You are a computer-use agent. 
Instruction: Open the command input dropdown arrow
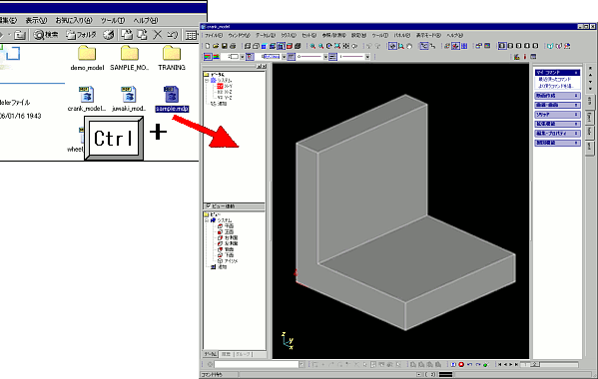301,364
